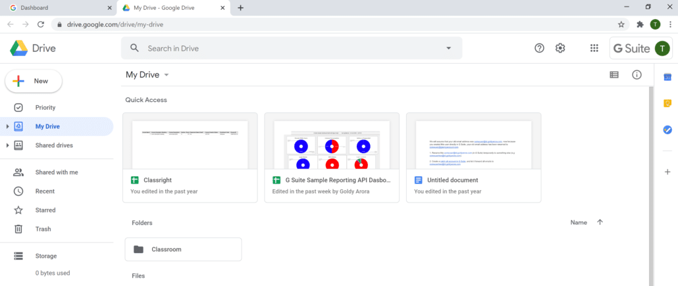The width and height of the screenshot is (678, 286).
Task: Open the Storage section
Action: [46, 256]
